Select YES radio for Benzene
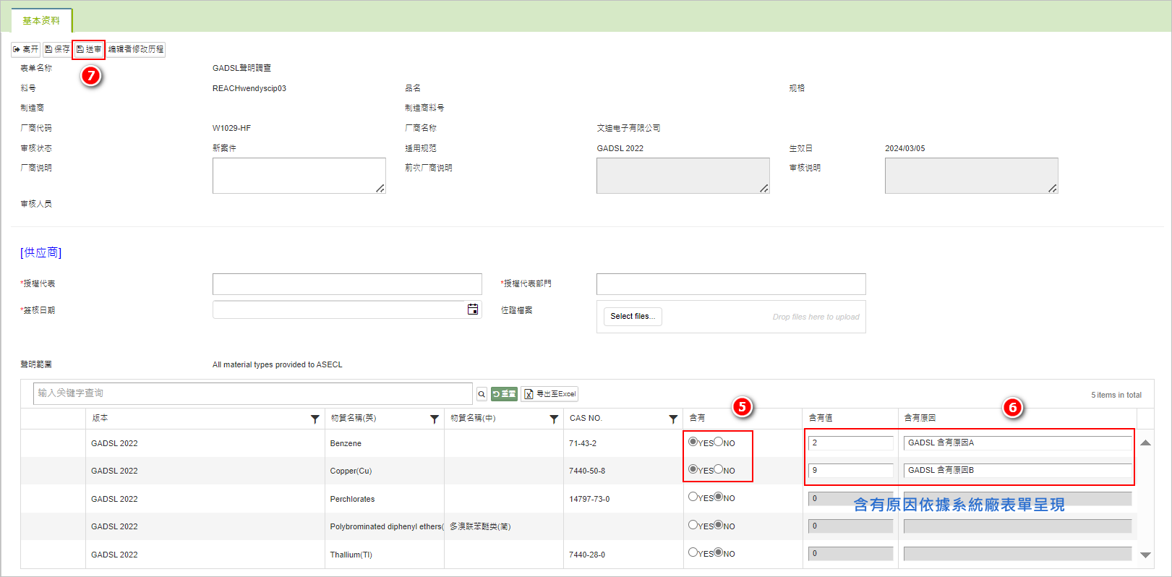1172x577 pixels. tap(693, 442)
